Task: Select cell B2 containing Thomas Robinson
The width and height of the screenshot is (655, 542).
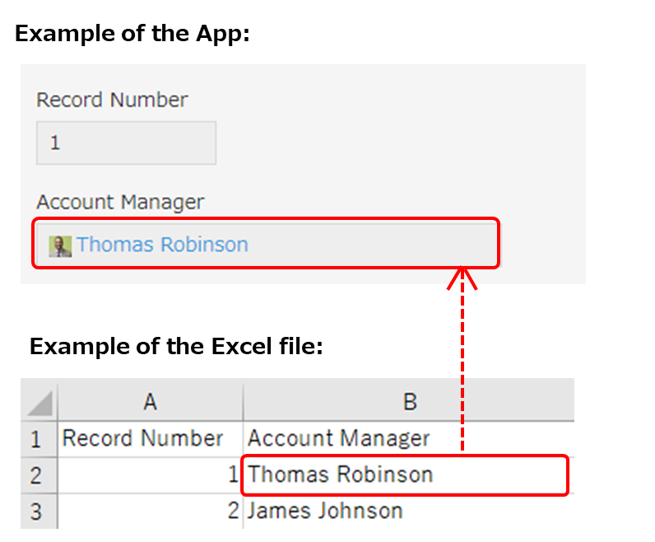Action: pyautogui.click(x=341, y=475)
